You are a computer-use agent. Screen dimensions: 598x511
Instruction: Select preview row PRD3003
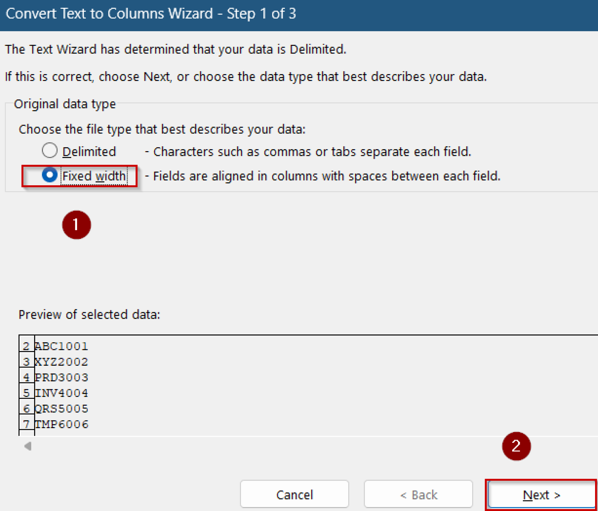[61, 377]
